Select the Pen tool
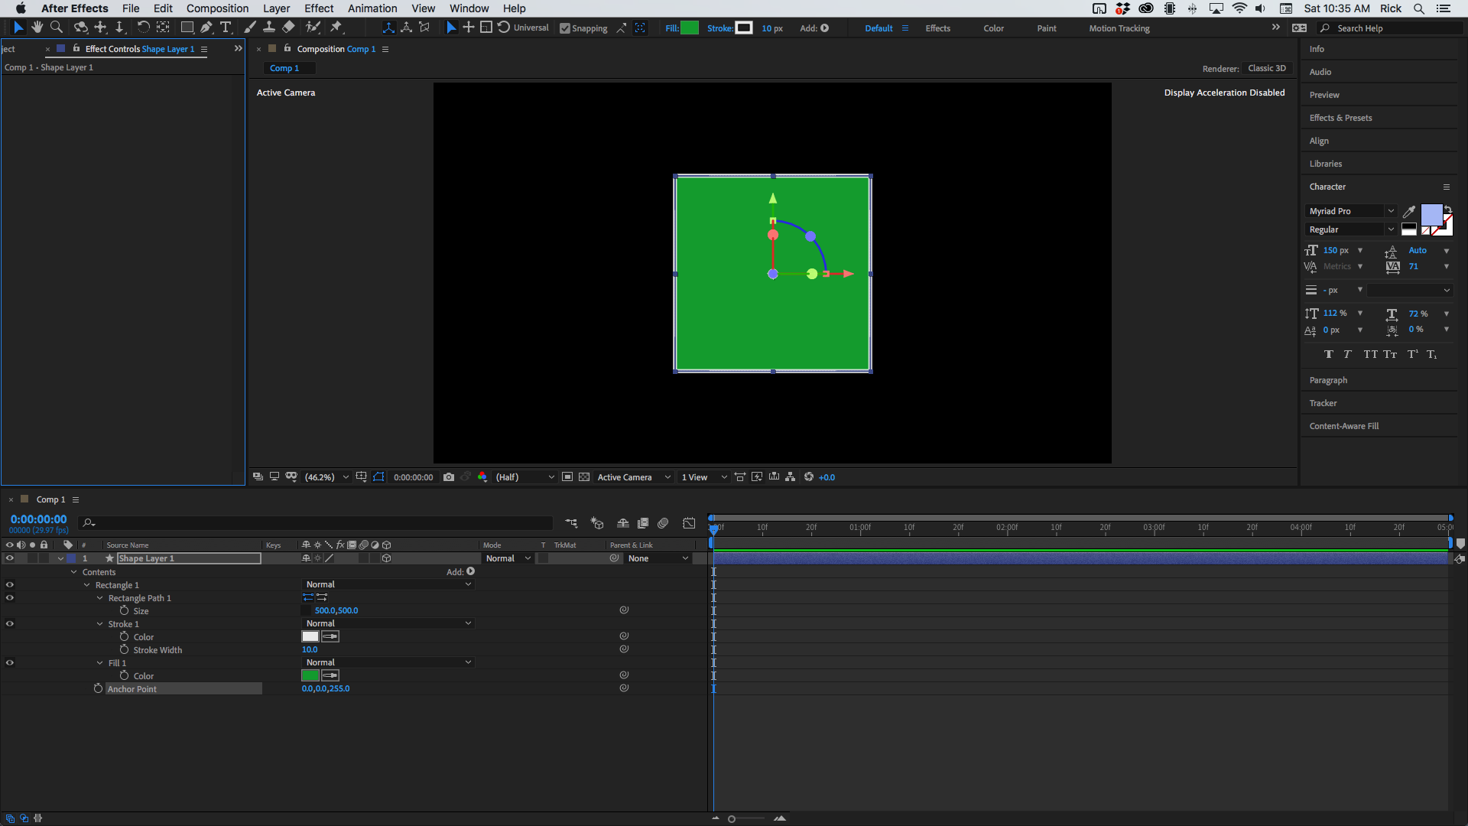 [x=206, y=28]
